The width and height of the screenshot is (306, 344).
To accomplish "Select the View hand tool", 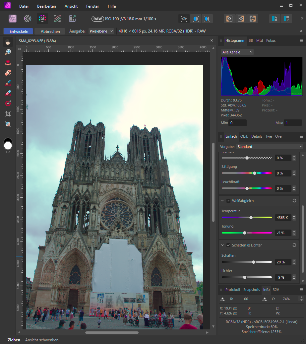I will [8, 42].
